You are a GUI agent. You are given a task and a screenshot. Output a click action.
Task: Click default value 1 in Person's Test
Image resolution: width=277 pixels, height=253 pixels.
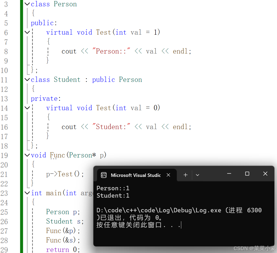(x=156, y=32)
